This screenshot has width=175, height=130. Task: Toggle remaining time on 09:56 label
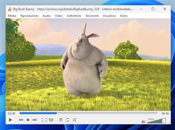[x=165, y=113]
